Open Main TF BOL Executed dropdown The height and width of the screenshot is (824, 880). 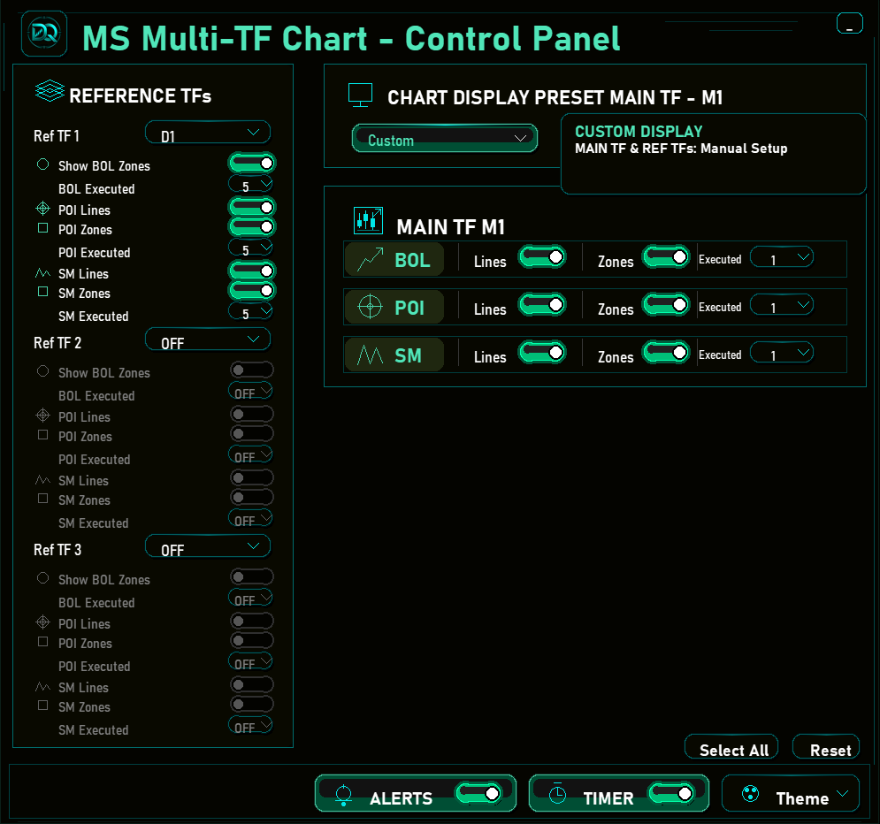click(x=782, y=257)
